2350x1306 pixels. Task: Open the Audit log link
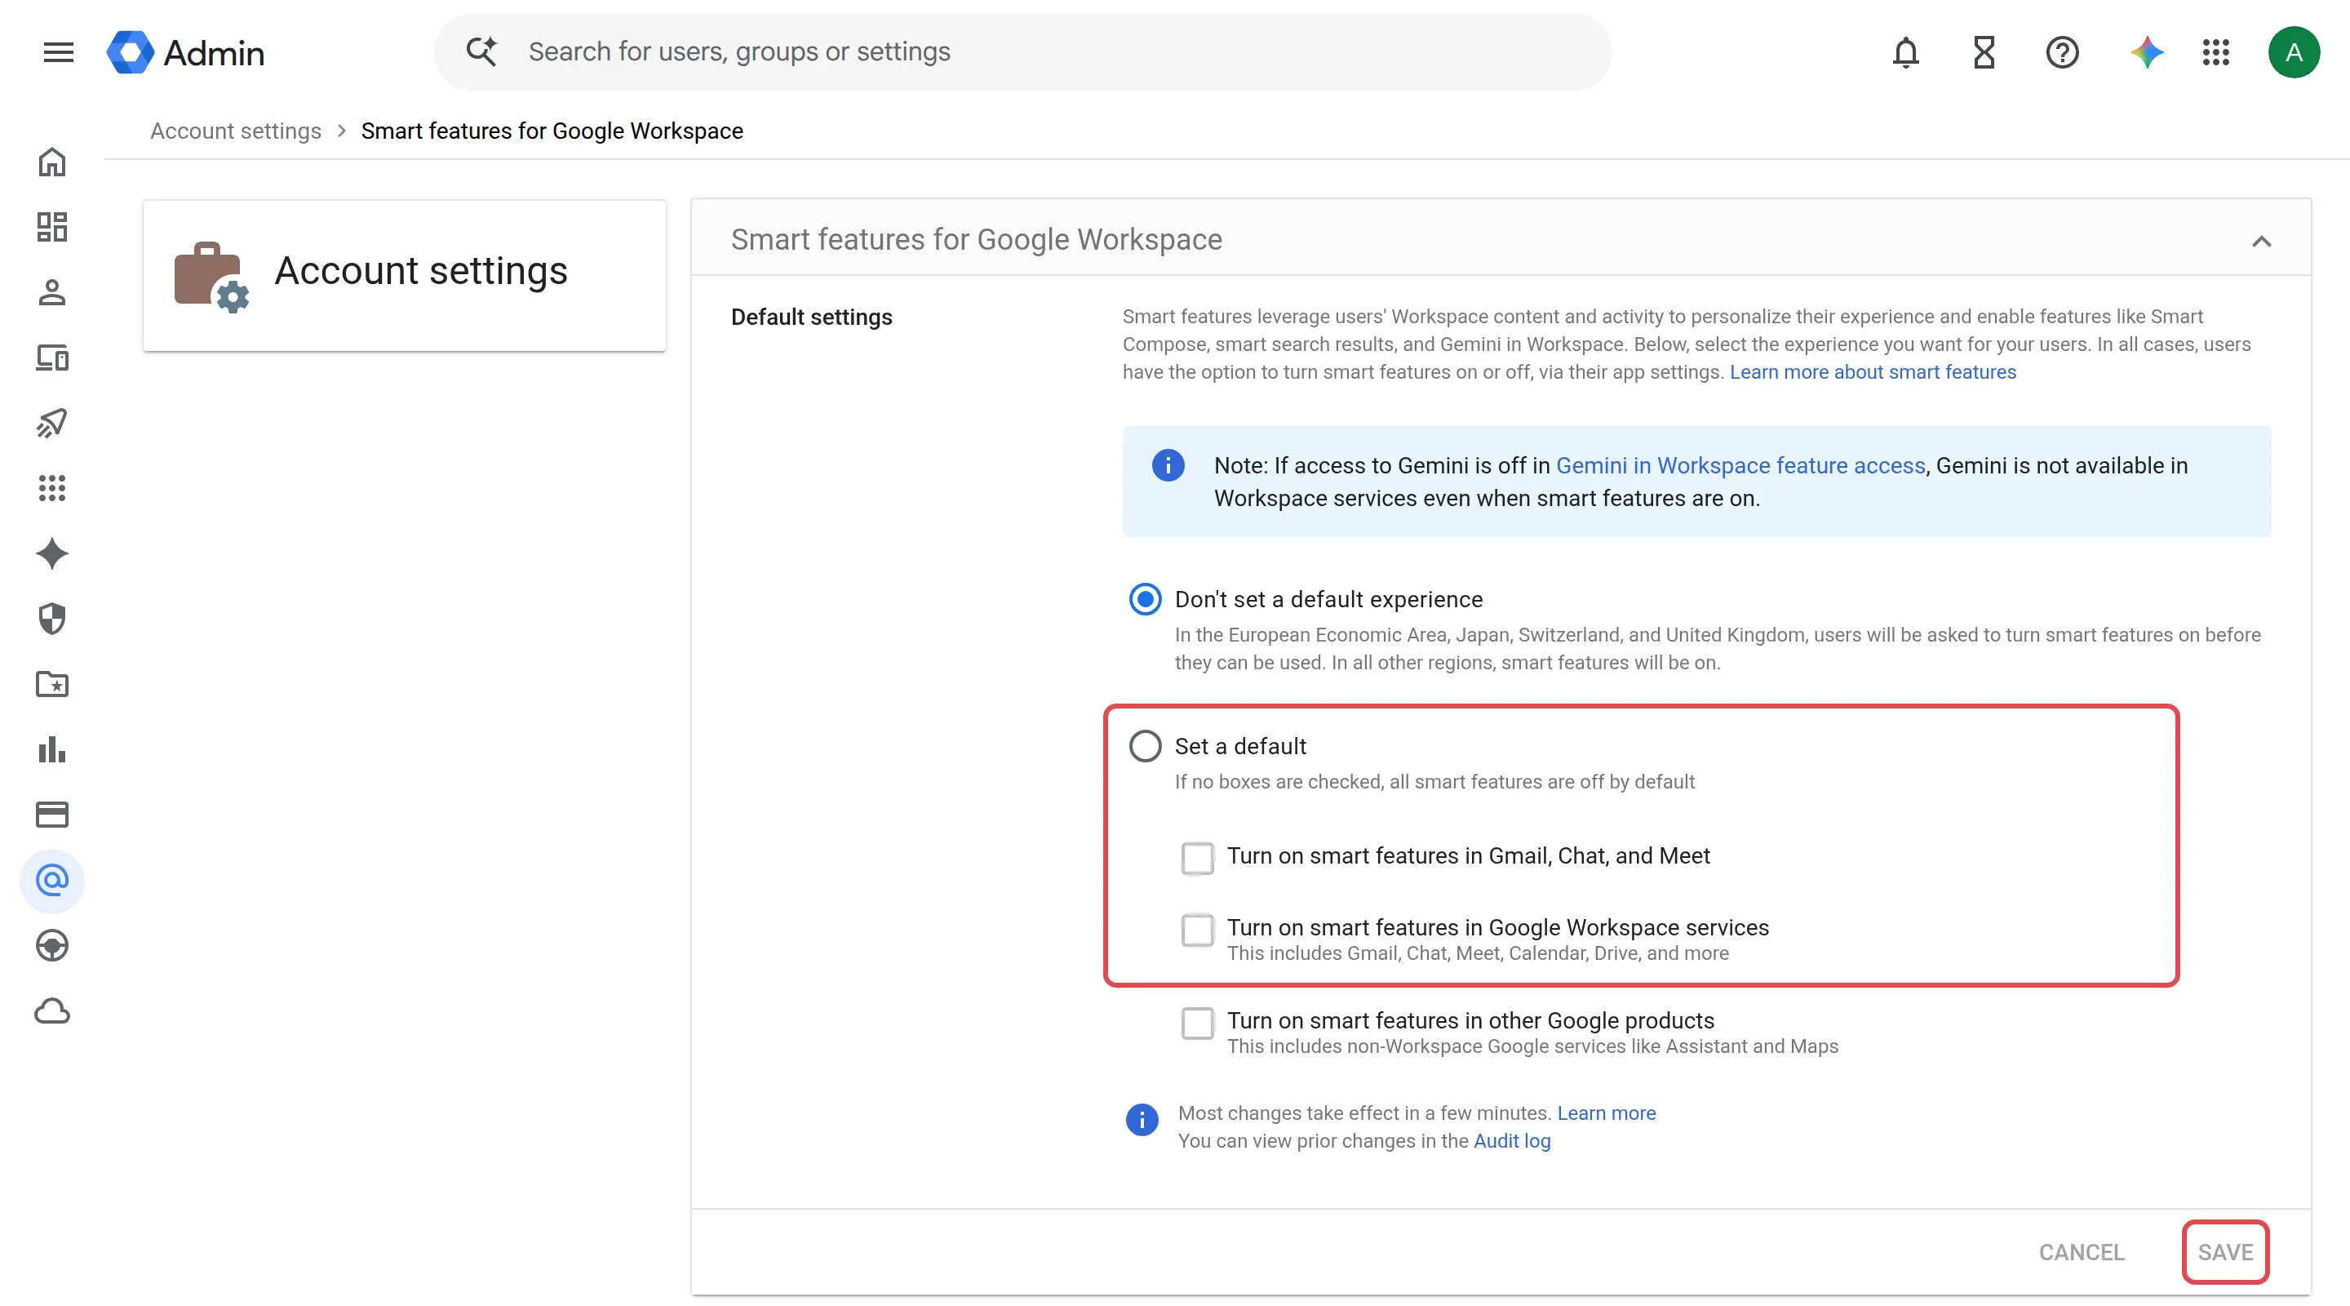1512,1141
